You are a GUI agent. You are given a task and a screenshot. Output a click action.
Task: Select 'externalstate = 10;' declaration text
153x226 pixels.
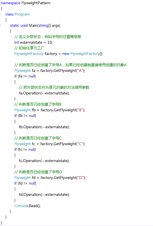(36, 42)
